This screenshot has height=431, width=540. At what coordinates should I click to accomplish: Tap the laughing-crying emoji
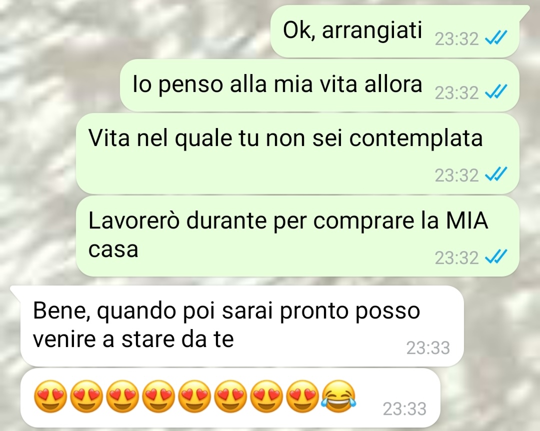pyautogui.click(x=338, y=396)
